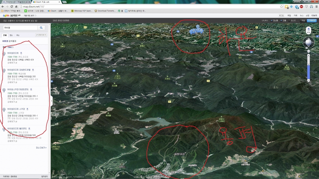Image resolution: width=319 pixels, height=179 pixels.
Task: Click the search magnifier button
Action: click(41, 28)
